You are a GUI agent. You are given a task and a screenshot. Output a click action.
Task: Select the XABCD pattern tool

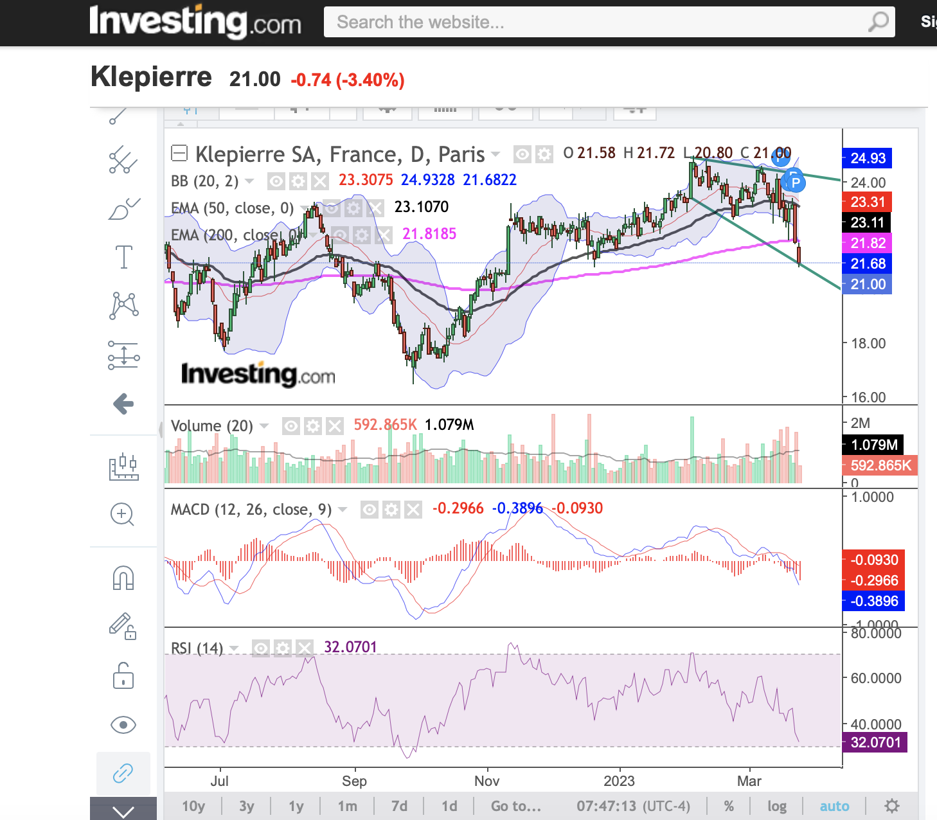tap(124, 305)
